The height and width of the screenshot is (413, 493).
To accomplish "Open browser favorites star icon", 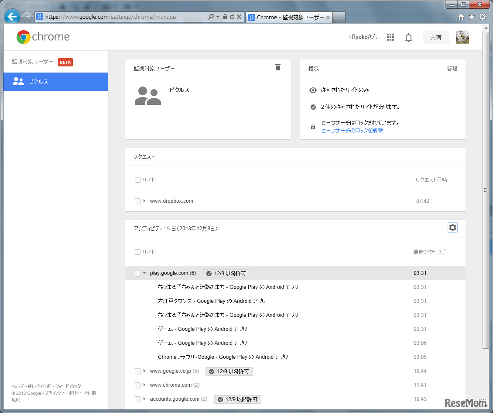I will coord(472,17).
